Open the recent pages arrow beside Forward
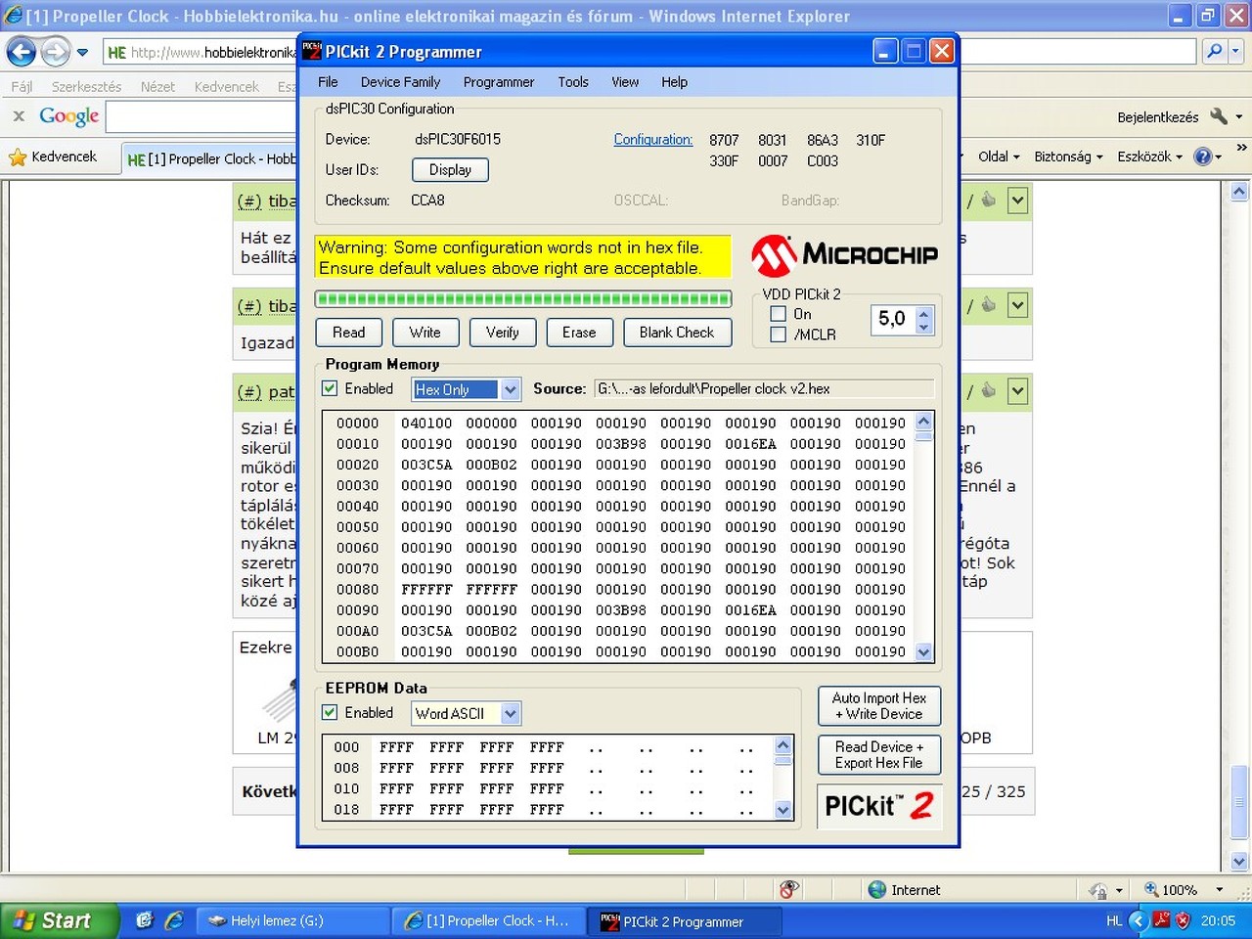 82,52
